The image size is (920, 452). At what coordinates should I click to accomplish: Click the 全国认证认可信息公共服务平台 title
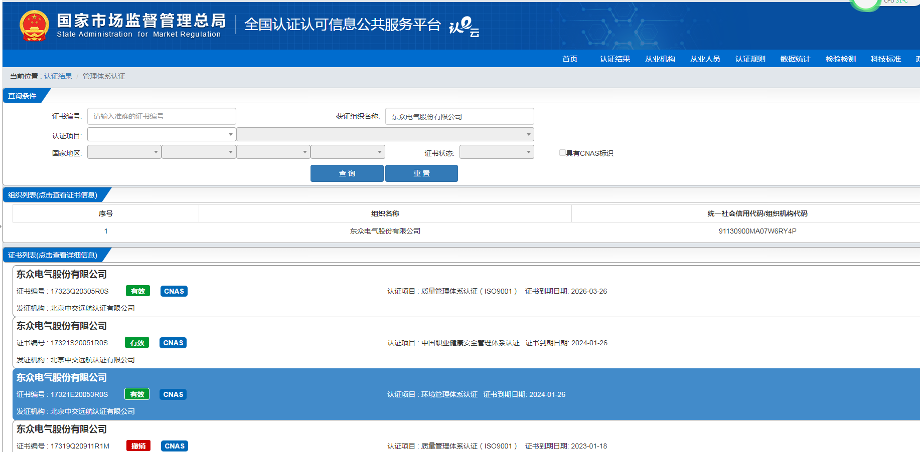coord(343,25)
